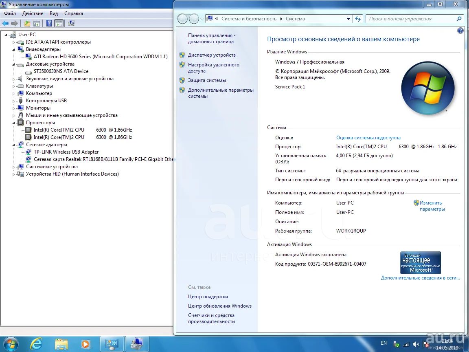Open Центр обновления Windows link
The width and height of the screenshot is (469, 352).
click(220, 306)
